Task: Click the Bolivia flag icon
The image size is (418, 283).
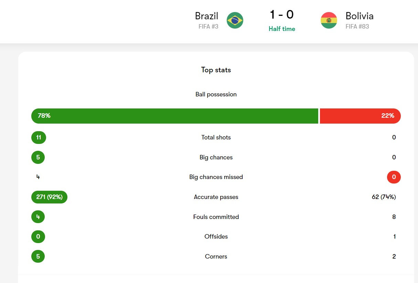Action: pyautogui.click(x=329, y=20)
